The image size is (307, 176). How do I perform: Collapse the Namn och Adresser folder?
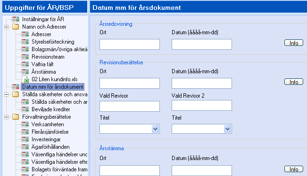click(x=6, y=27)
